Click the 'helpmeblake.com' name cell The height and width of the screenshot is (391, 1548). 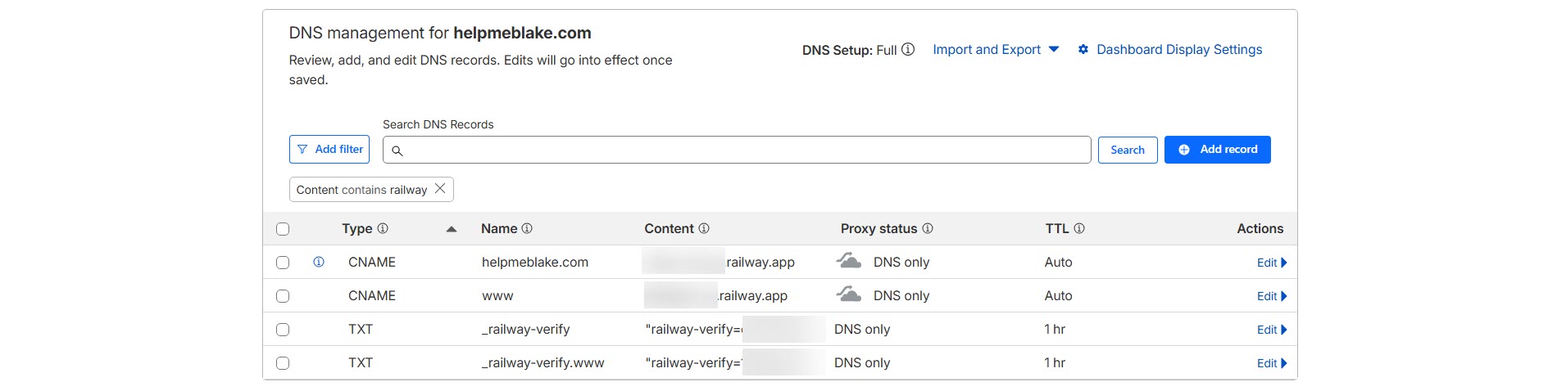click(535, 262)
